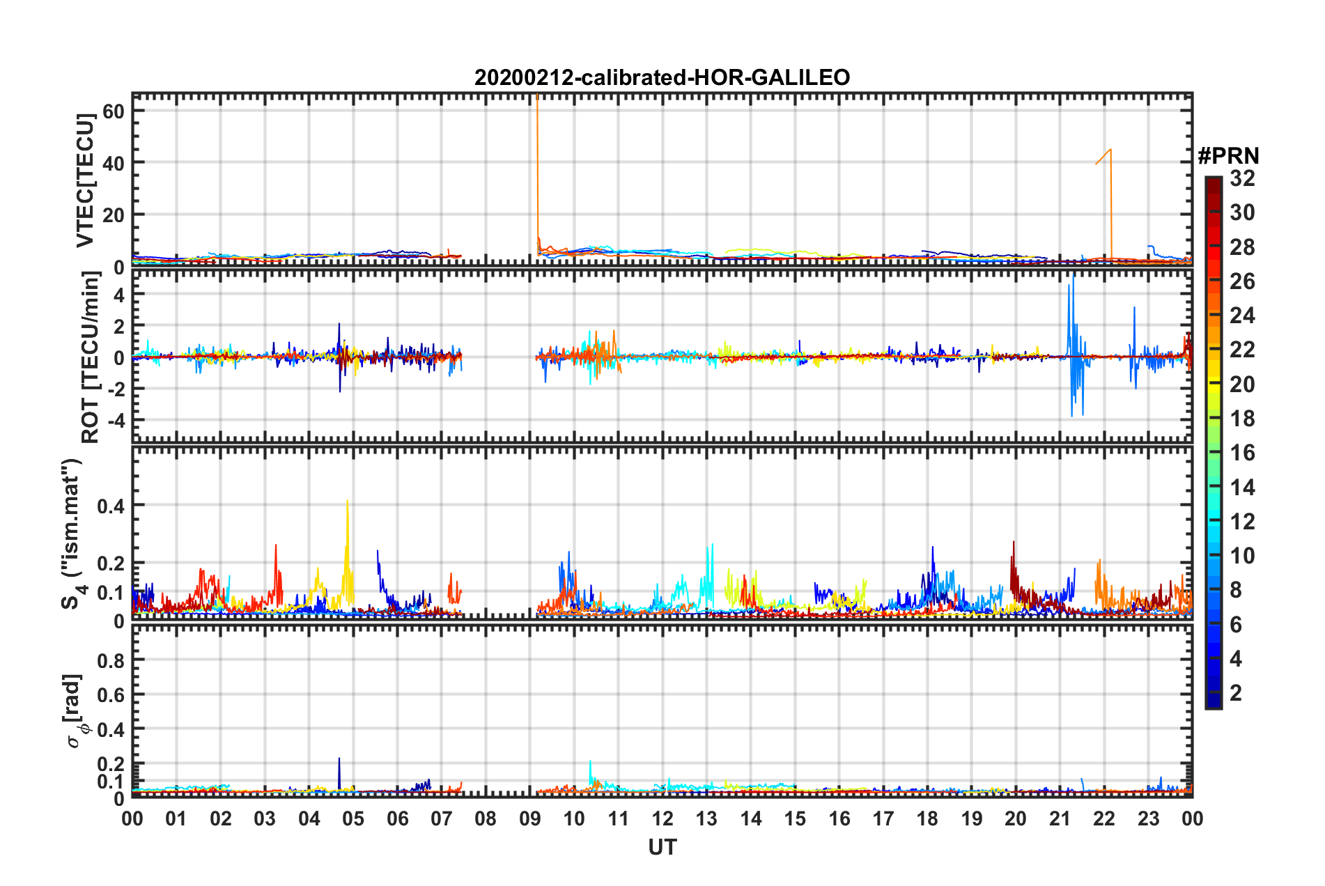This screenshot has height=886, width=1325.
Task: Click the 05 hour tick label
Action: 353,818
